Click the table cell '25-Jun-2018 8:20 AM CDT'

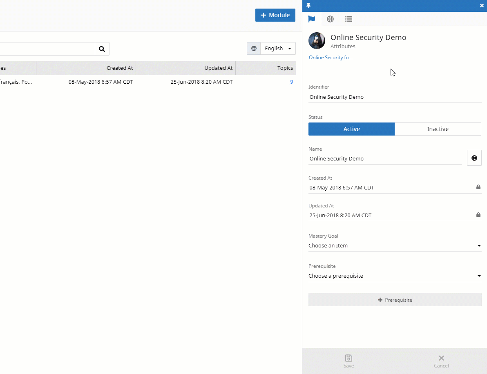[201, 82]
